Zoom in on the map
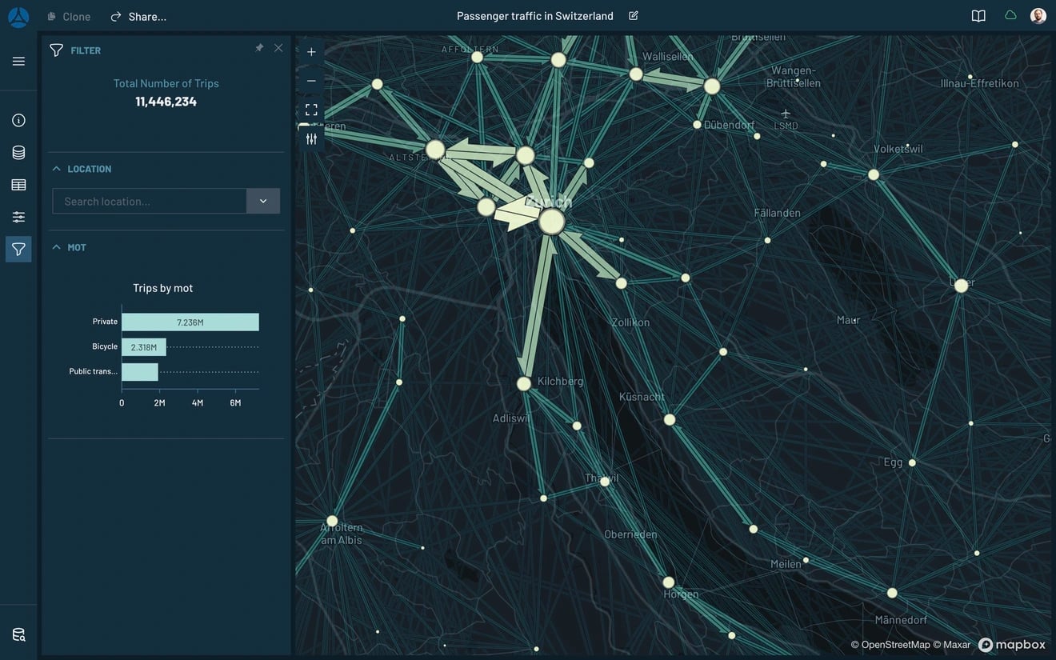 point(311,52)
